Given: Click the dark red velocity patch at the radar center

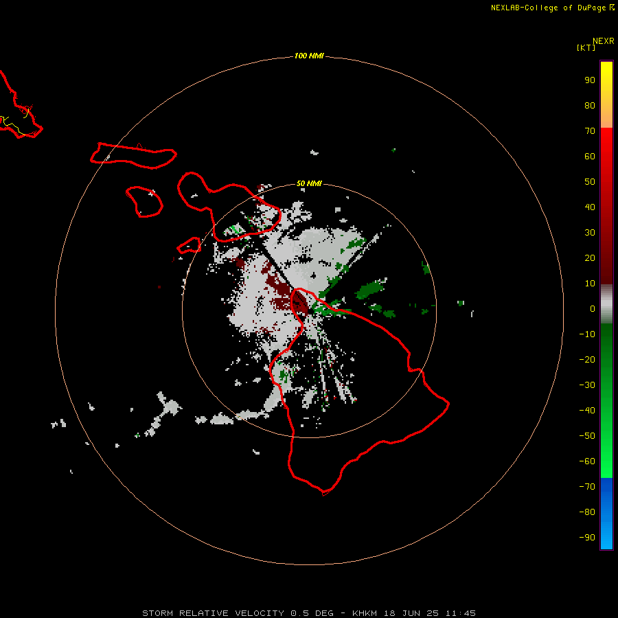Looking at the screenshot, I should [x=300, y=303].
